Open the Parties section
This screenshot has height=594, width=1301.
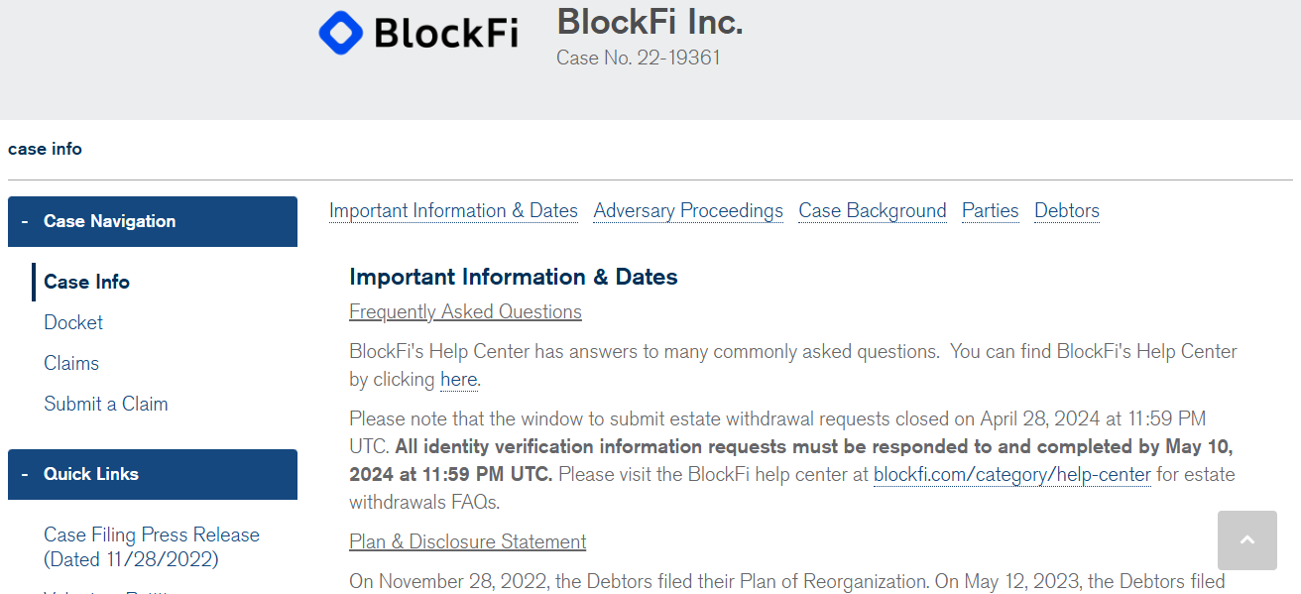[990, 210]
